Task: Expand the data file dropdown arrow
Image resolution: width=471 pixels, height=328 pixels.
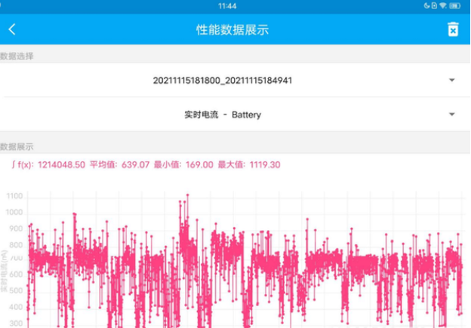Action: click(451, 80)
